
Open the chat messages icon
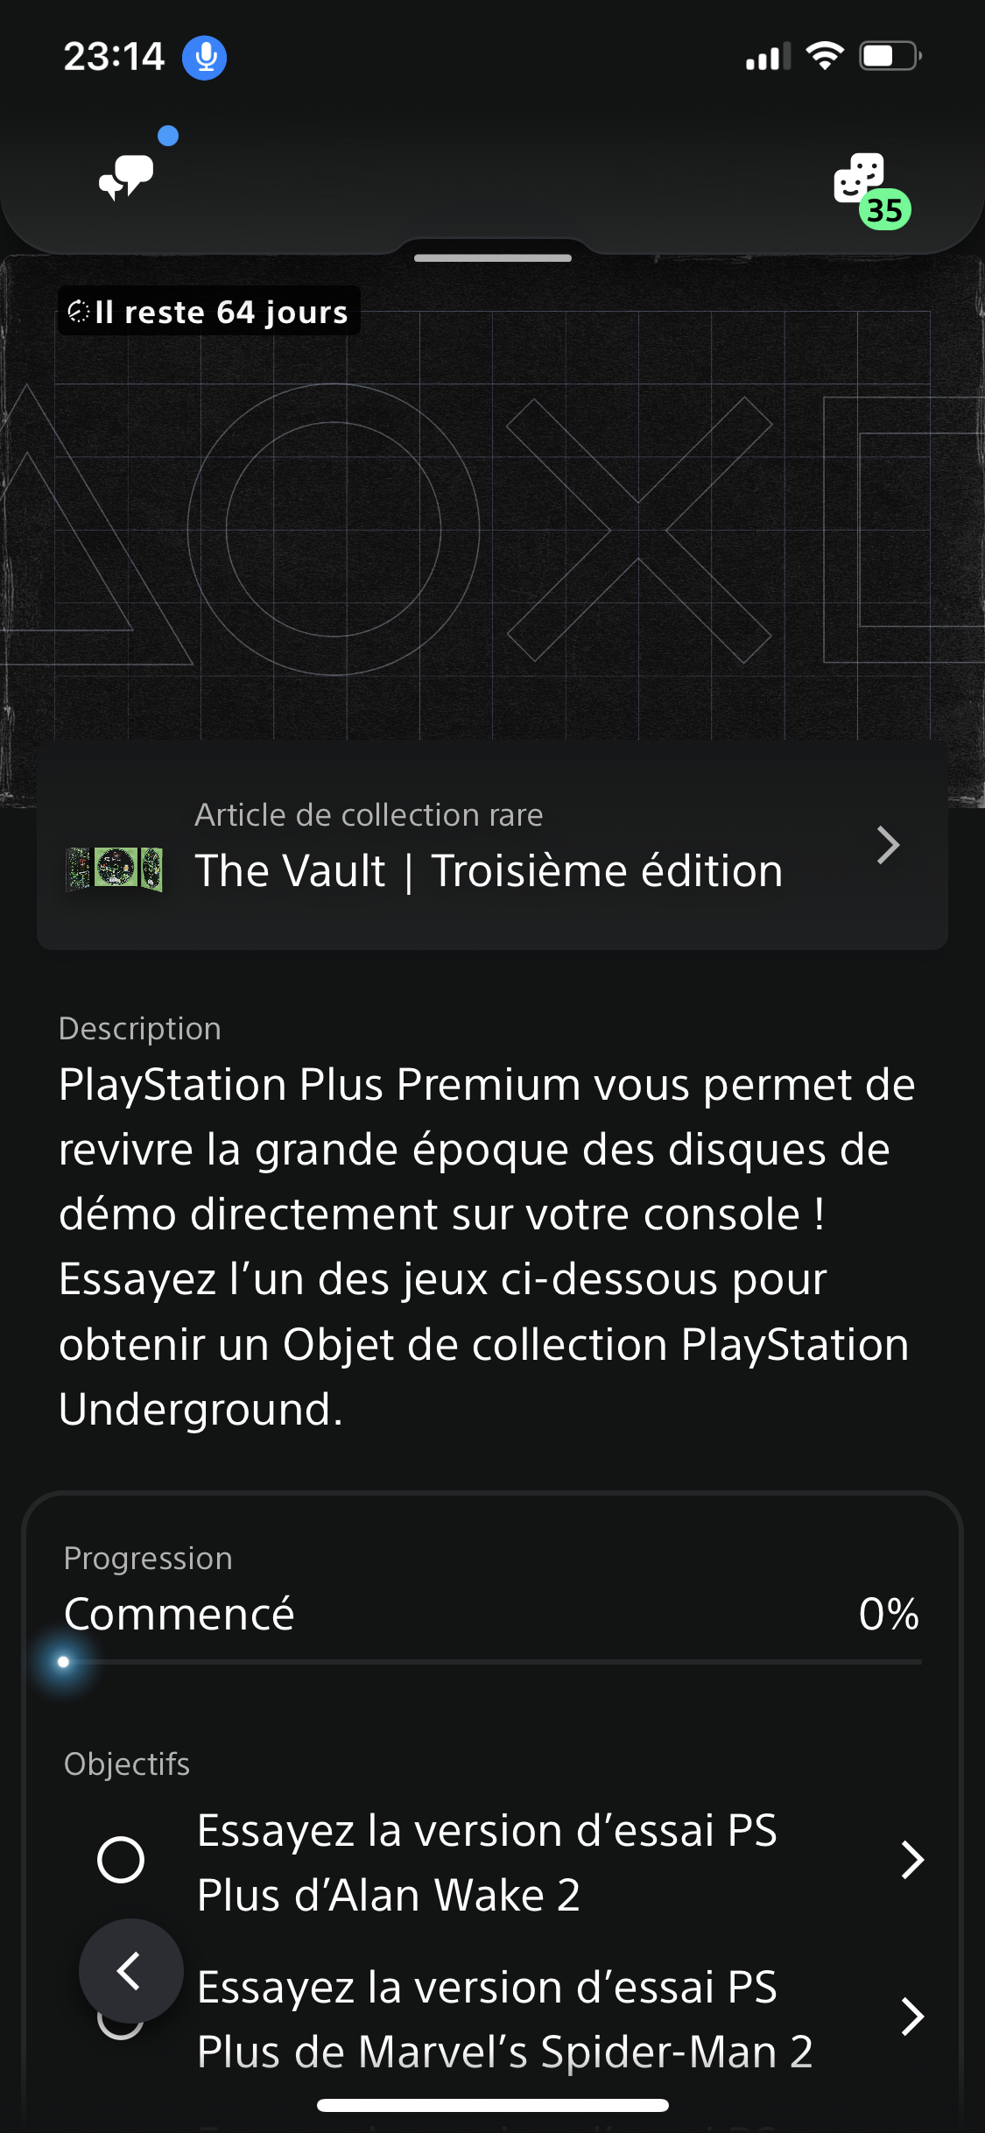click(126, 176)
